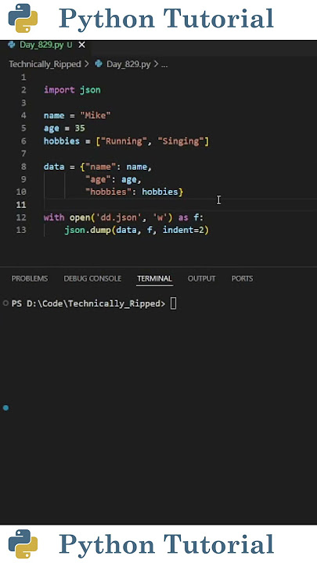Click the 'indent=2' argument
Screen dimensions: 317x563
pyautogui.click(x=183, y=230)
